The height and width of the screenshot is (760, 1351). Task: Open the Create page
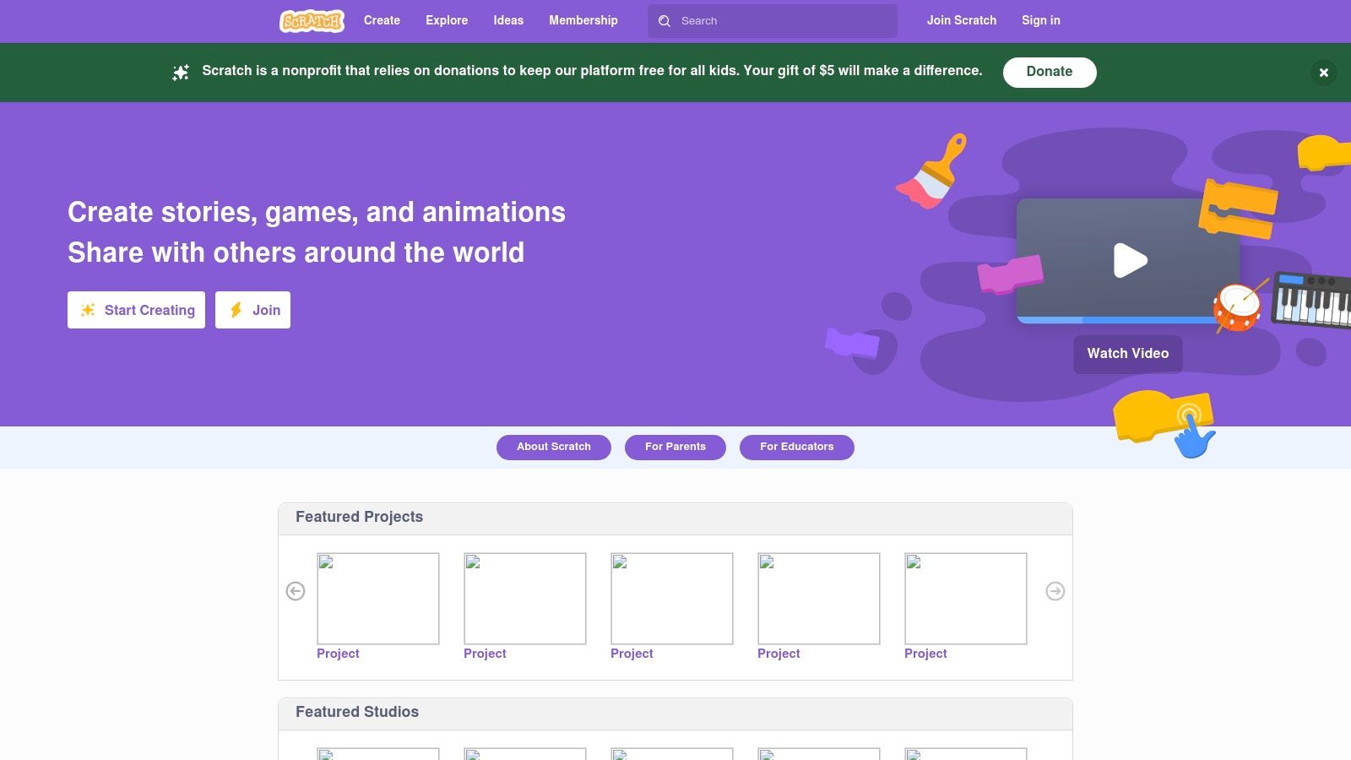click(382, 20)
